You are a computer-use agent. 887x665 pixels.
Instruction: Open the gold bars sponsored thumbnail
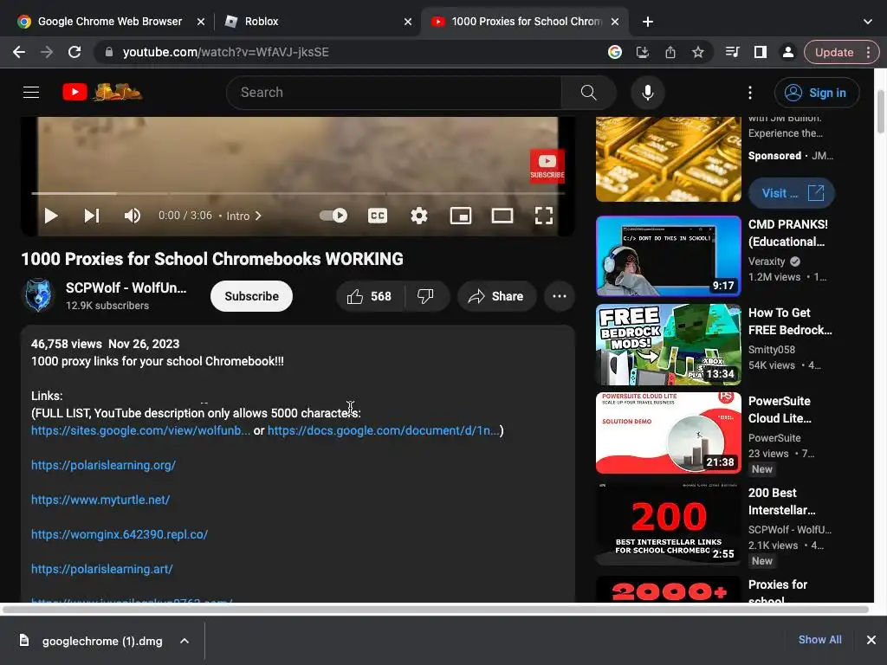point(669,159)
